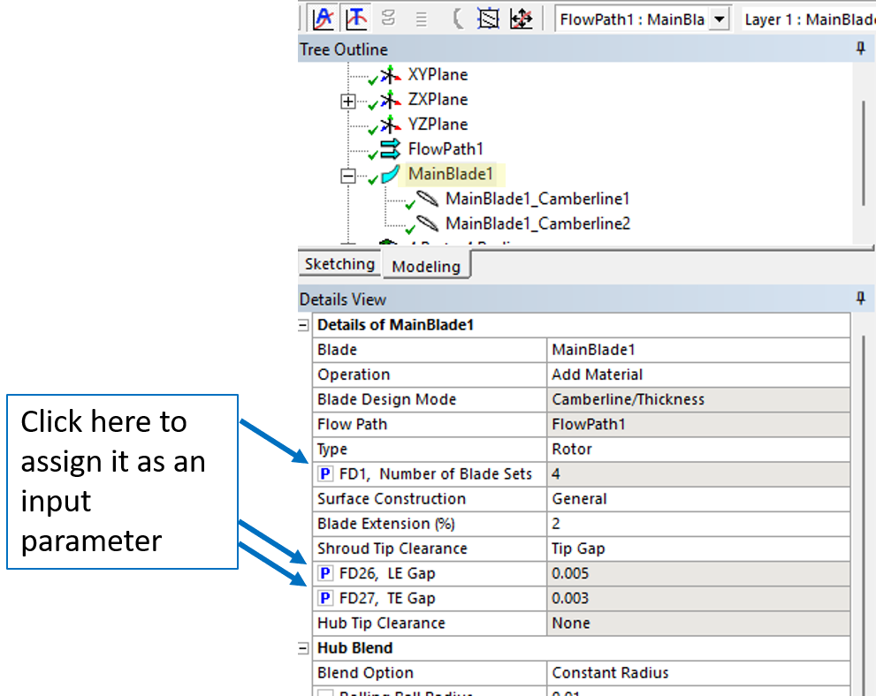Click the Tree Outline vertical scrollbar
This screenshot has height=696, width=876.
pos(864,154)
